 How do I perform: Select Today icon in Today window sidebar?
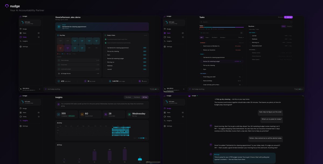[20, 37]
